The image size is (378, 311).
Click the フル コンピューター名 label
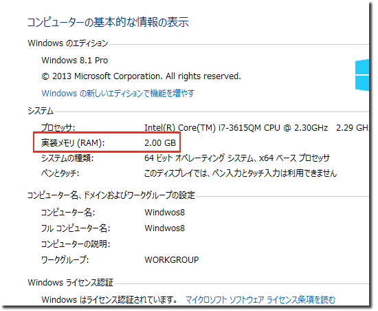coord(76,228)
